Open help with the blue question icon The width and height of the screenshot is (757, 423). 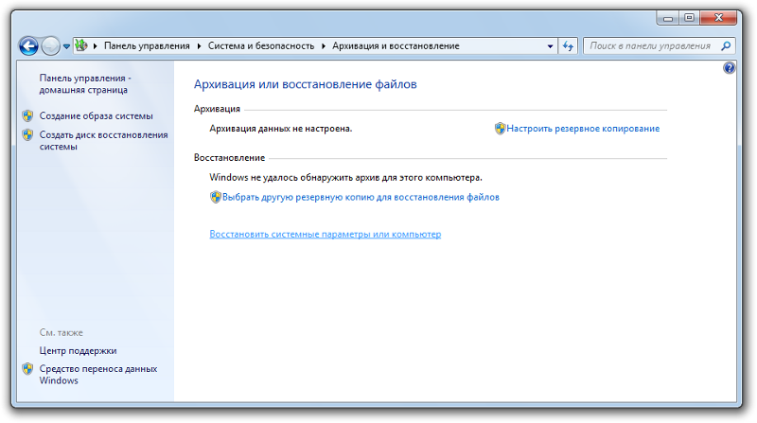point(729,67)
